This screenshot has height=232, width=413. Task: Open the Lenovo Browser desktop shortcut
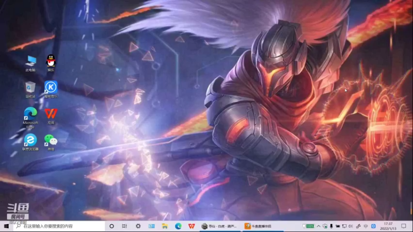pyautogui.click(x=30, y=142)
